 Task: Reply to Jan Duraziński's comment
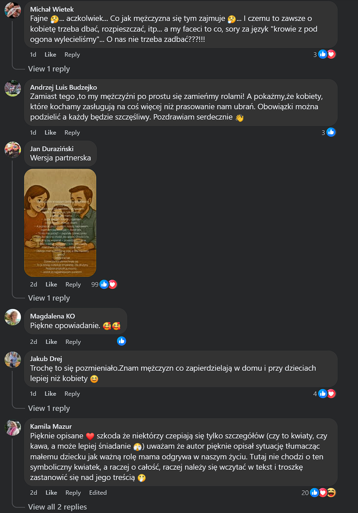(x=73, y=285)
